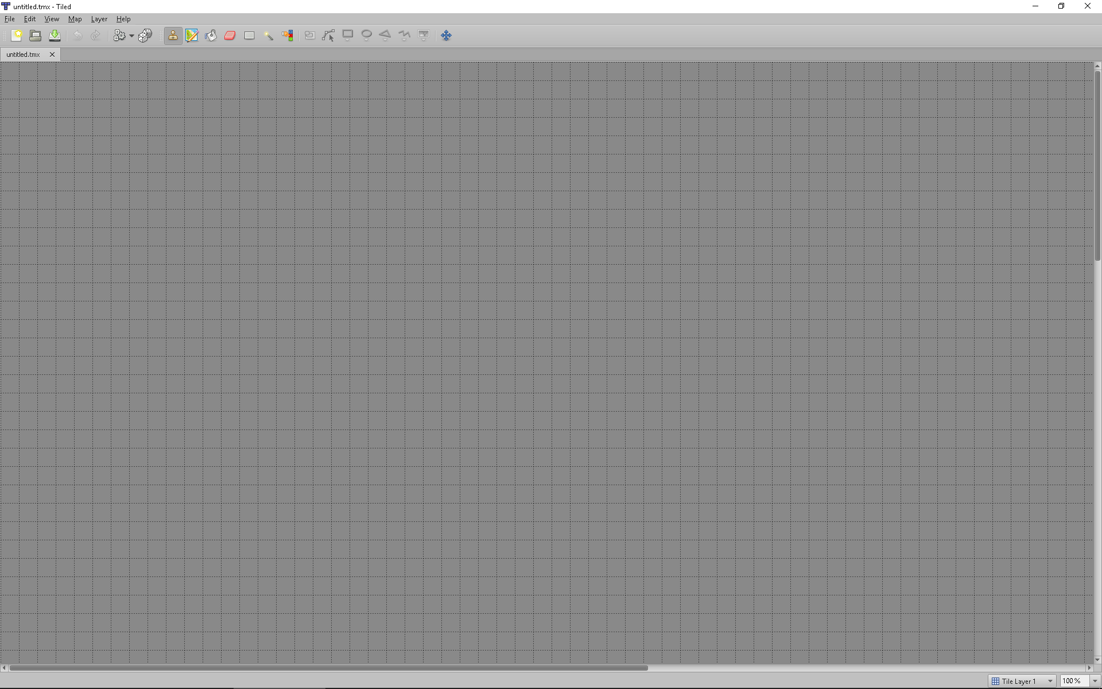
Task: Select the Insert Rectangle tool
Action: tap(348, 36)
